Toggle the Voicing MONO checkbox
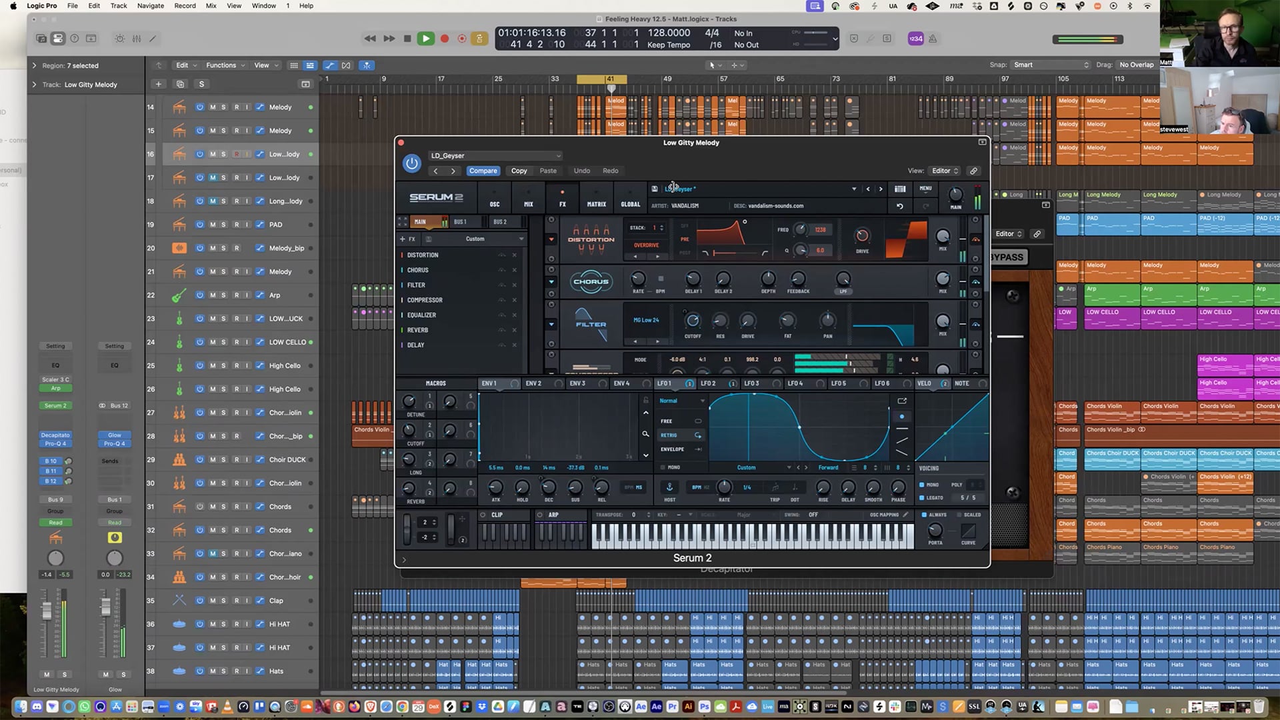The width and height of the screenshot is (1280, 720). [x=922, y=485]
